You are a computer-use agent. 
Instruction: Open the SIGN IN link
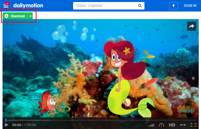[x=190, y=6]
